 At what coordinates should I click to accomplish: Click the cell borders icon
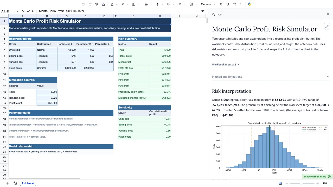click(134, 4)
